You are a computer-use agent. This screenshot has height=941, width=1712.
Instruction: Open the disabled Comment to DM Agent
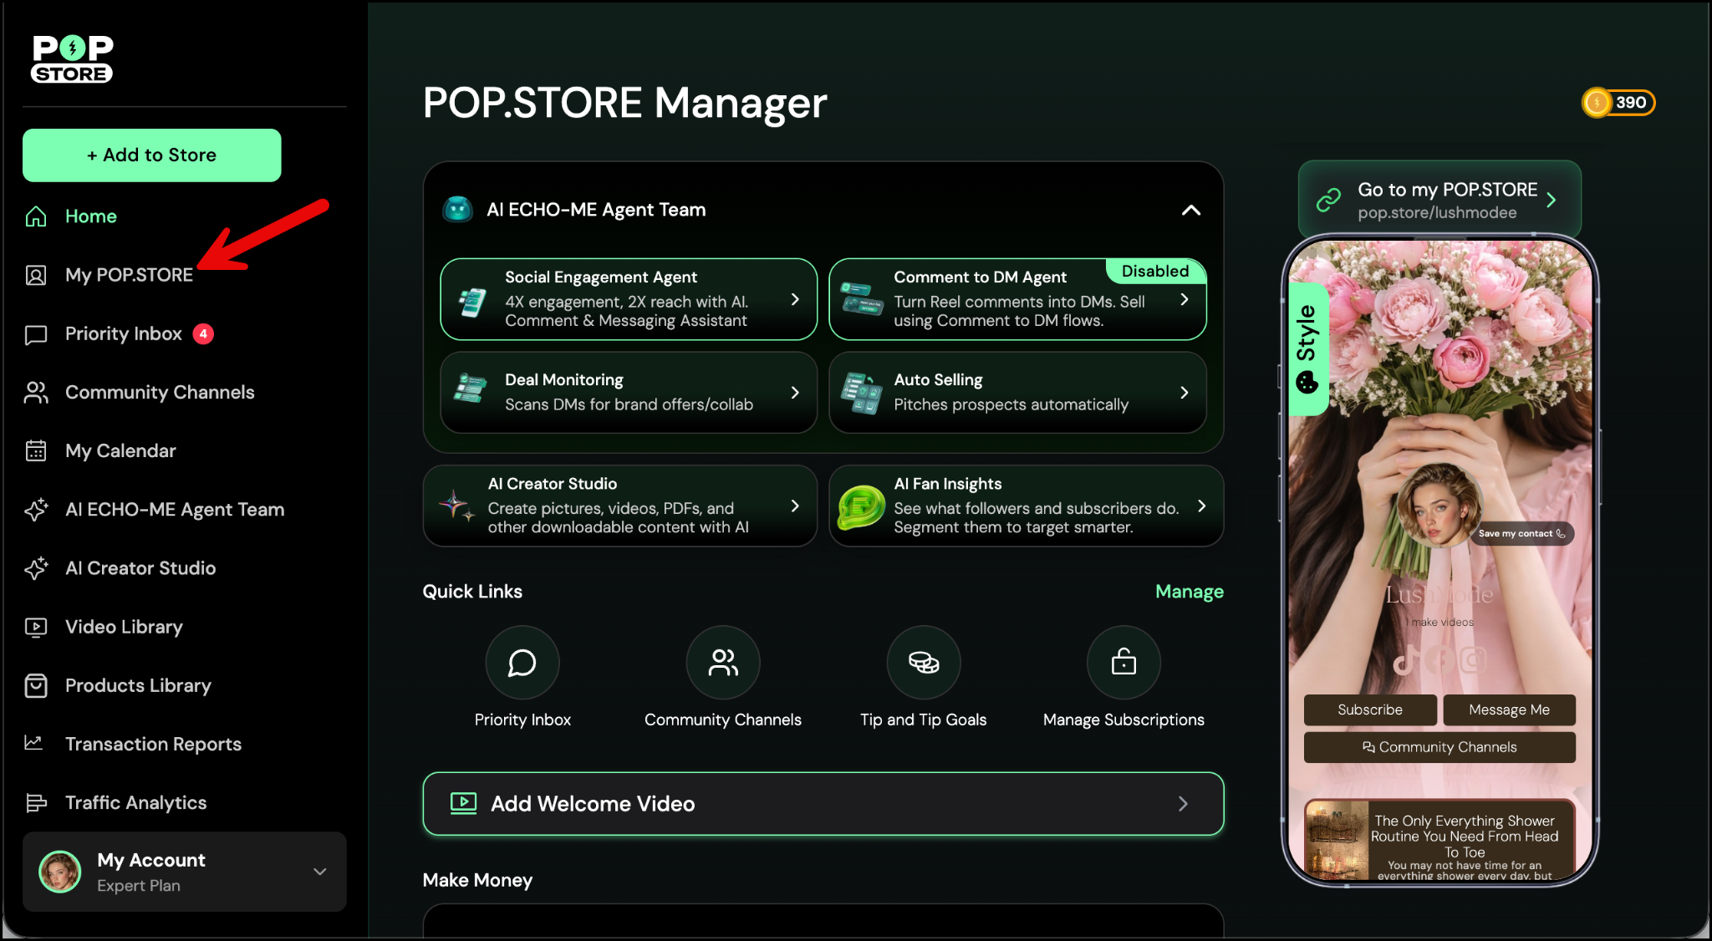(x=1017, y=299)
